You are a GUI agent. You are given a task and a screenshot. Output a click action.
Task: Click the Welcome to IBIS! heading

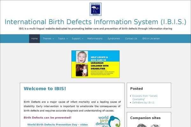45,89
